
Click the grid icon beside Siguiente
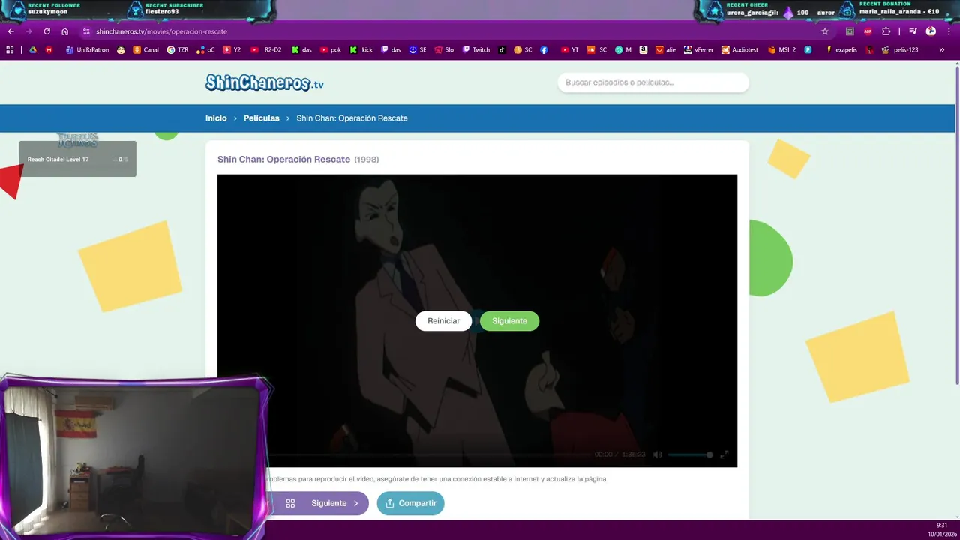point(291,503)
